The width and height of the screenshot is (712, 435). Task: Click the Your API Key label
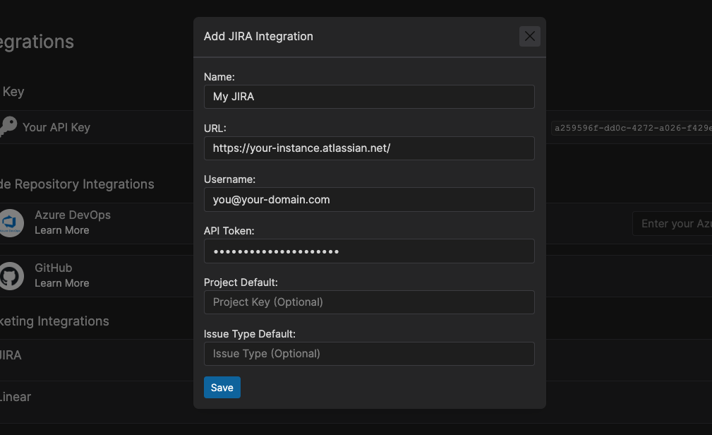coord(56,127)
